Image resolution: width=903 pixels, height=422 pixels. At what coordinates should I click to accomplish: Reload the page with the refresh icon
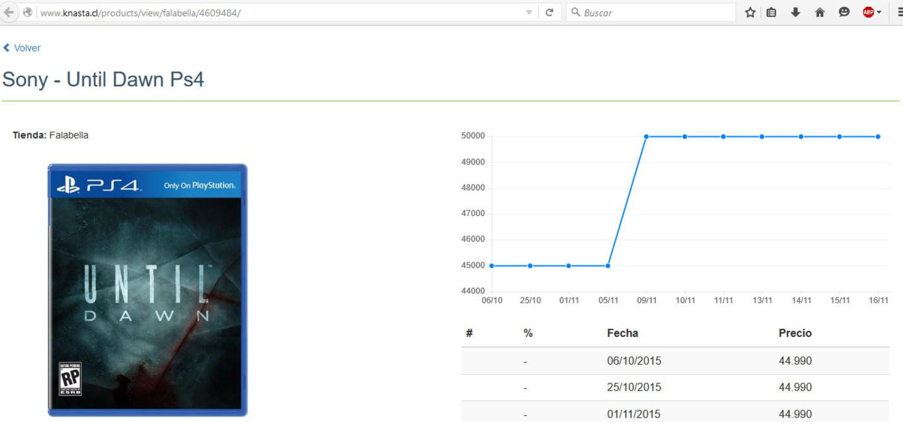549,13
